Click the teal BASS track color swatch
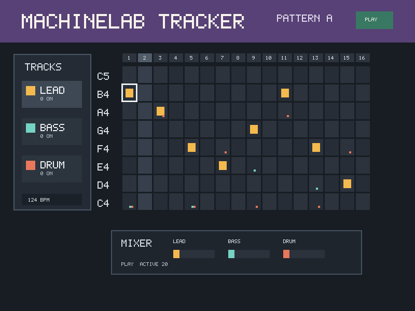Viewport: 415px width, 311px height. coord(31,128)
